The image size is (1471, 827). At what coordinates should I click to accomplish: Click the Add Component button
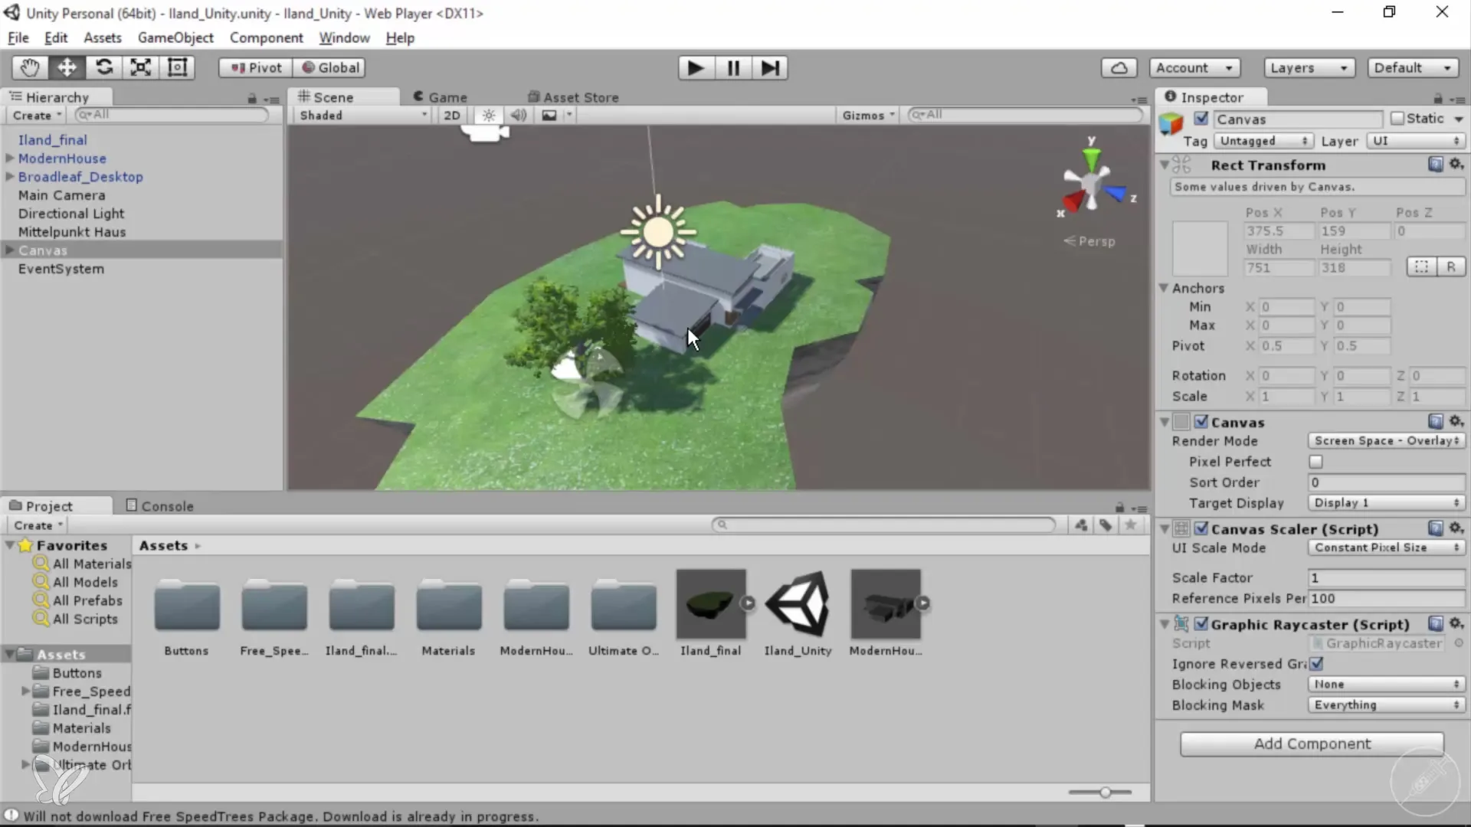pos(1312,744)
